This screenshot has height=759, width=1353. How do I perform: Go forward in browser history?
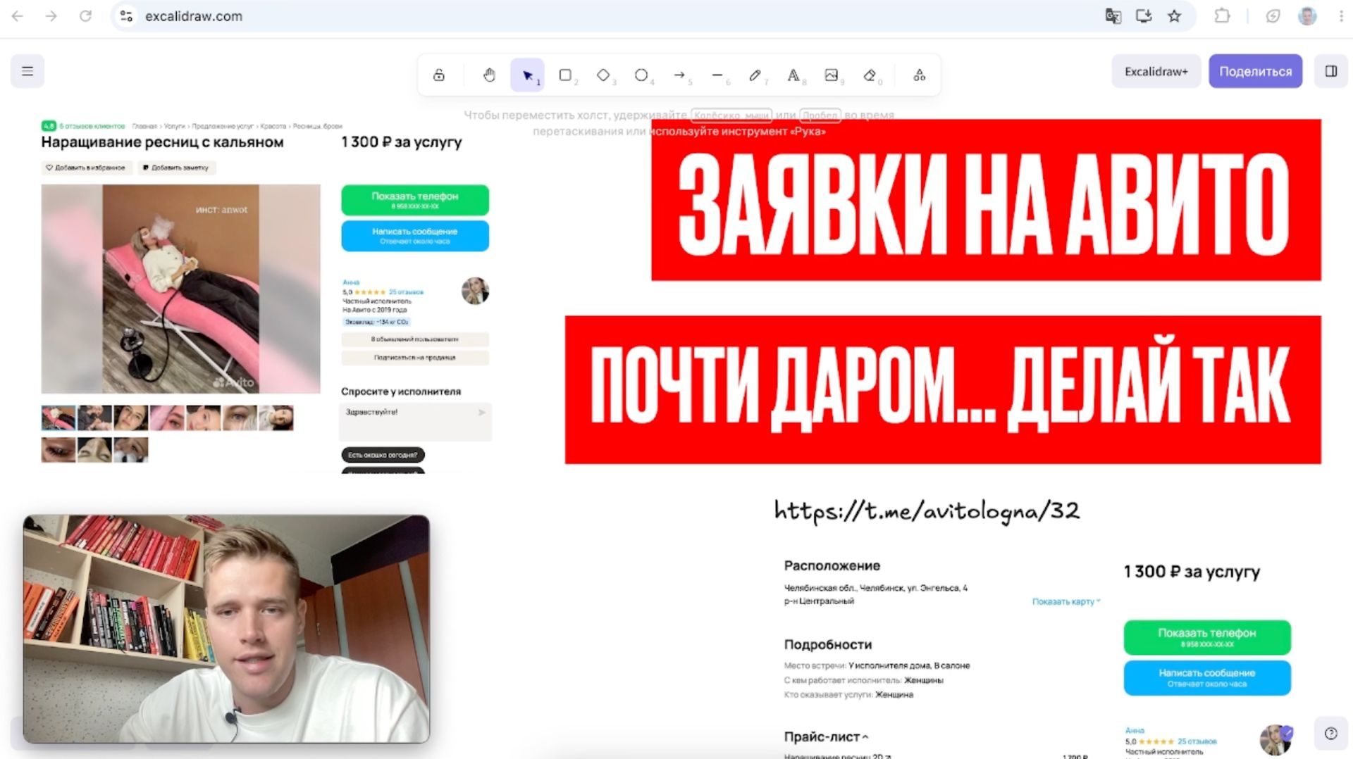pos(51,15)
